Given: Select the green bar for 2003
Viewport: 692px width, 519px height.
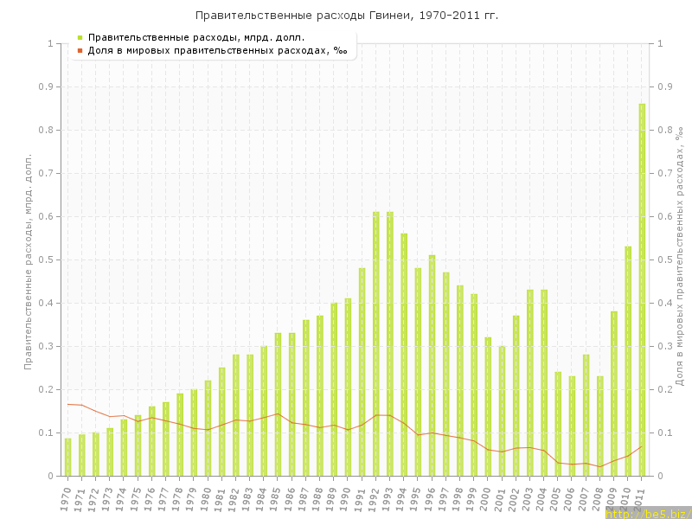Looking at the screenshot, I should [x=530, y=382].
